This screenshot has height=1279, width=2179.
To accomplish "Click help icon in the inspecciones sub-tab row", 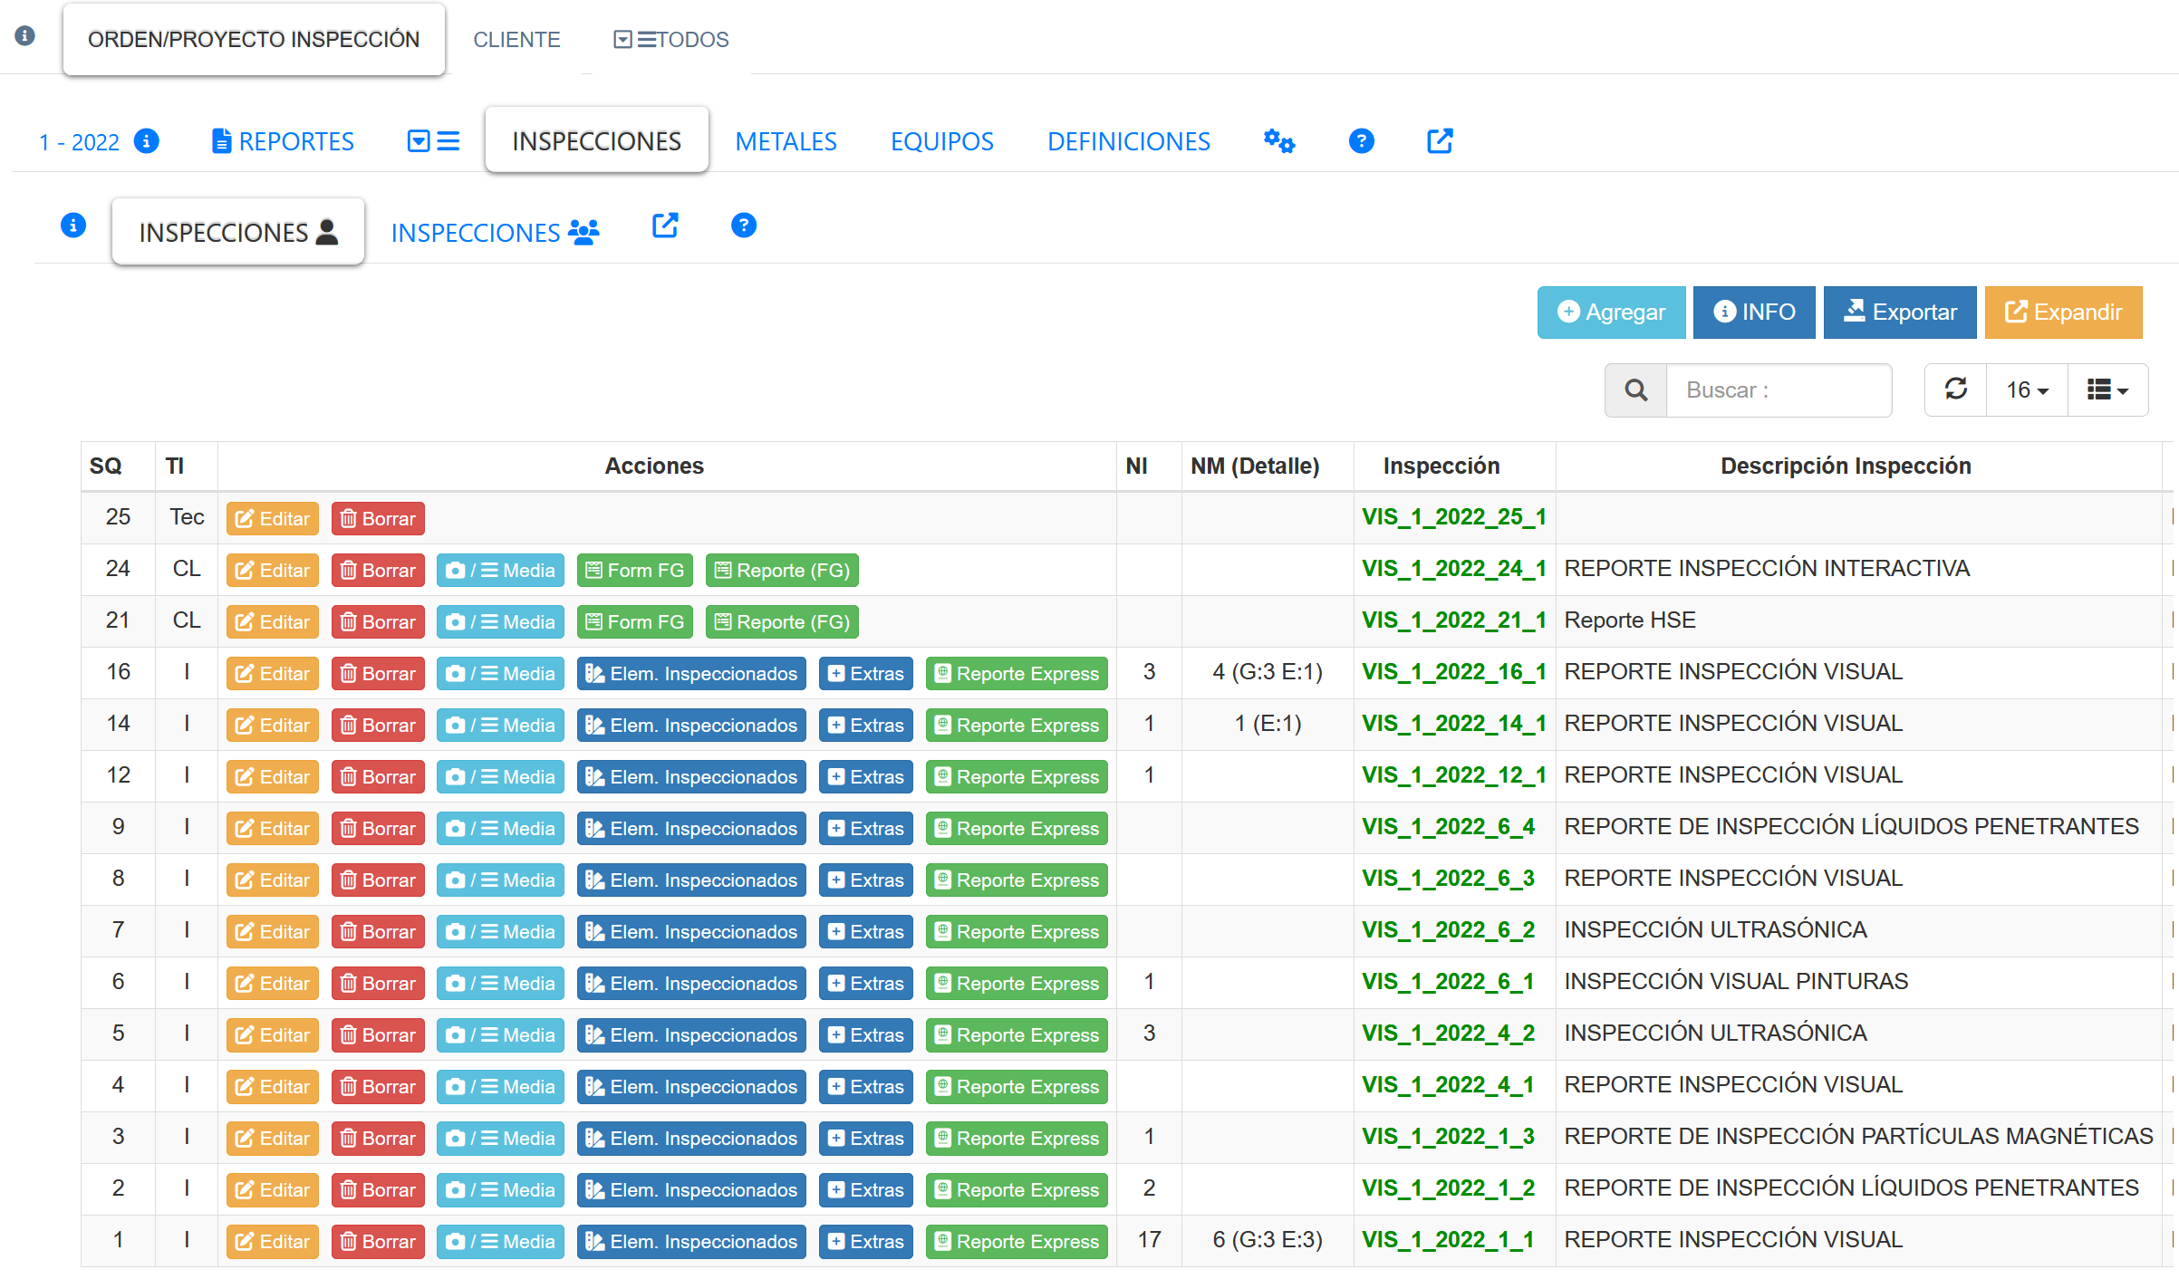I will [x=743, y=226].
